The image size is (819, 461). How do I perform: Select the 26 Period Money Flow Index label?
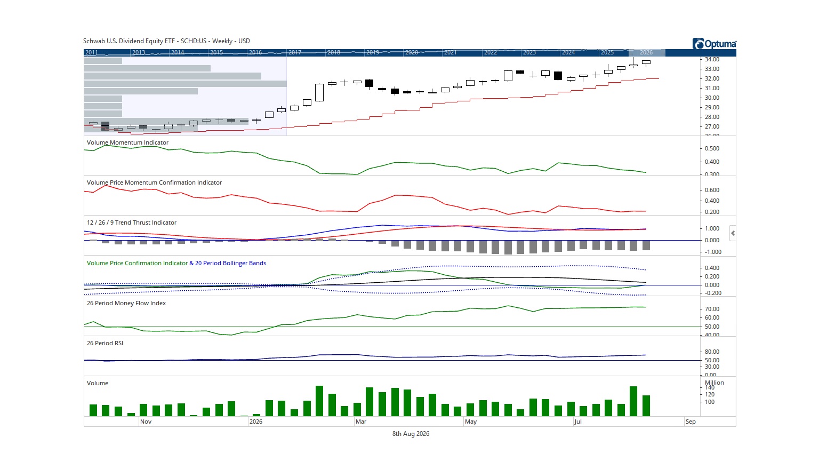click(126, 303)
